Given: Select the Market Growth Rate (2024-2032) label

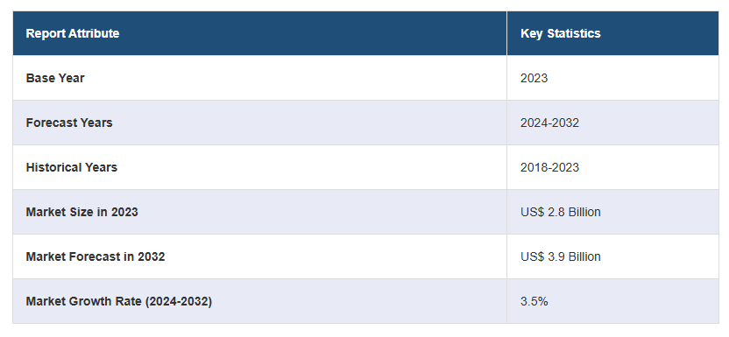Looking at the screenshot, I should click(119, 301).
